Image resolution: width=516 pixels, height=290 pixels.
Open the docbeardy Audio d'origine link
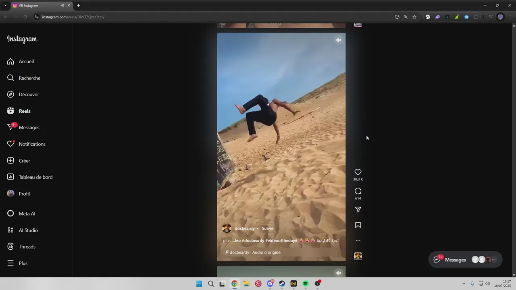tap(253, 252)
